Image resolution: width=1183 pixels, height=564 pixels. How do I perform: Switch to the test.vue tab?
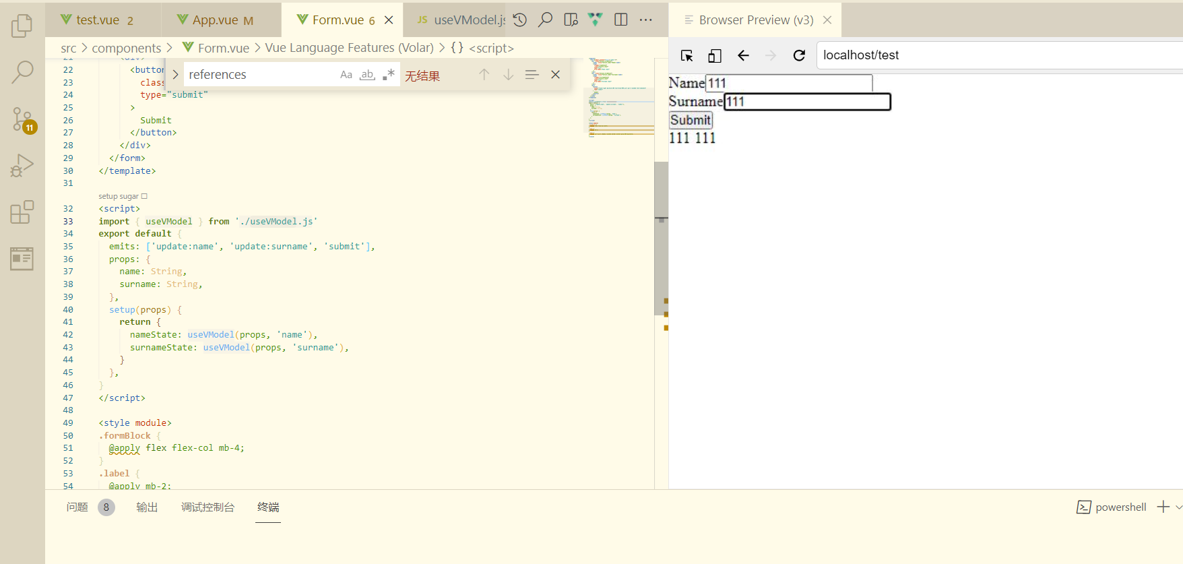[103, 20]
